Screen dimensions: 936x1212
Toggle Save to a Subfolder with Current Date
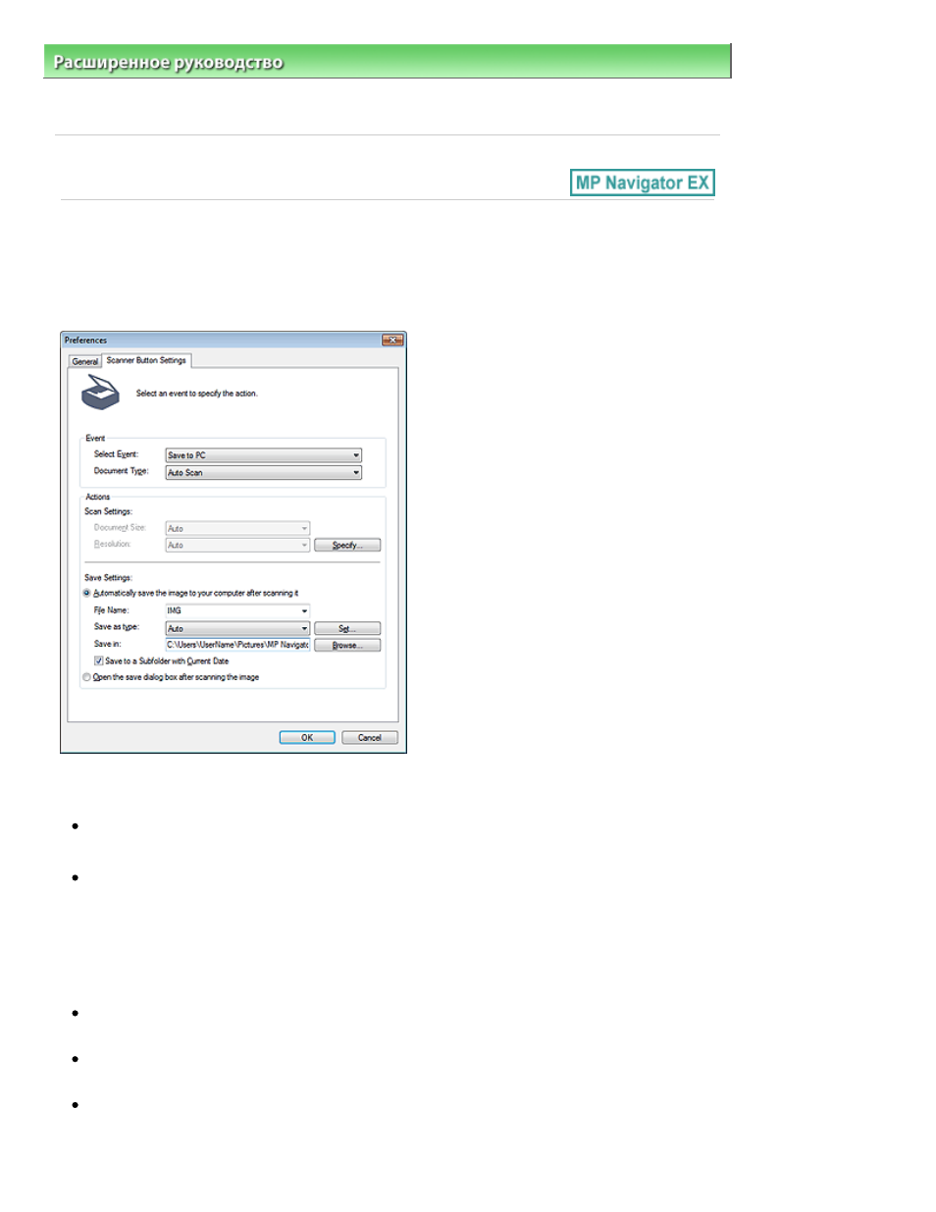click(99, 661)
